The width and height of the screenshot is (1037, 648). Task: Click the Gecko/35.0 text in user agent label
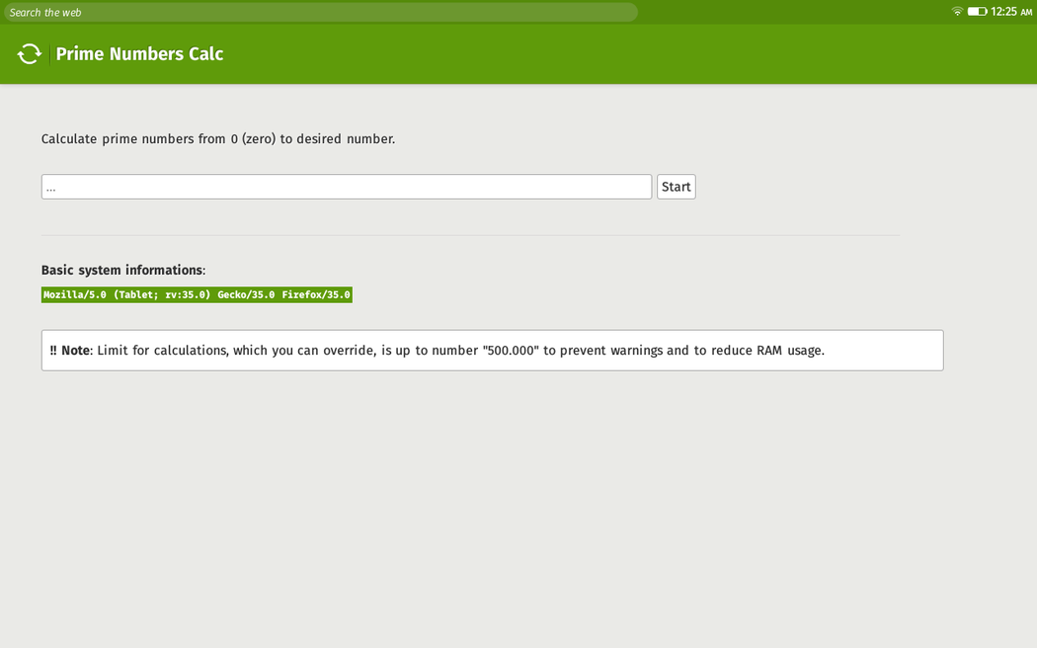click(246, 294)
